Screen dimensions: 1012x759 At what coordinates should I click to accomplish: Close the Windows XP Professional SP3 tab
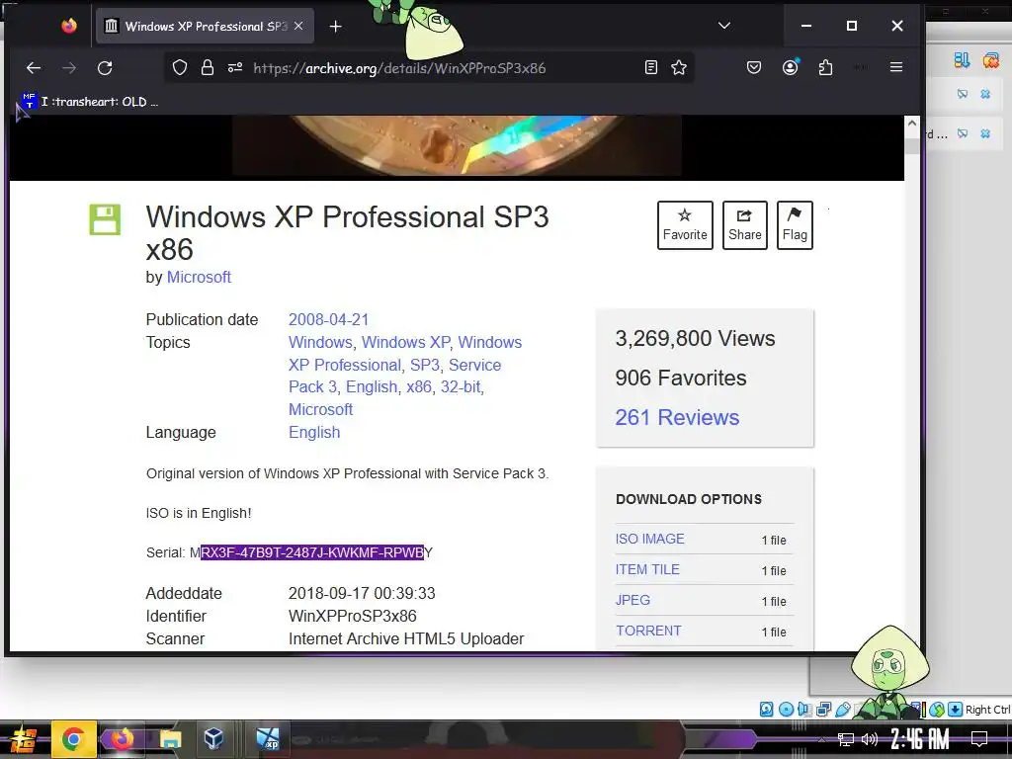[x=298, y=26]
